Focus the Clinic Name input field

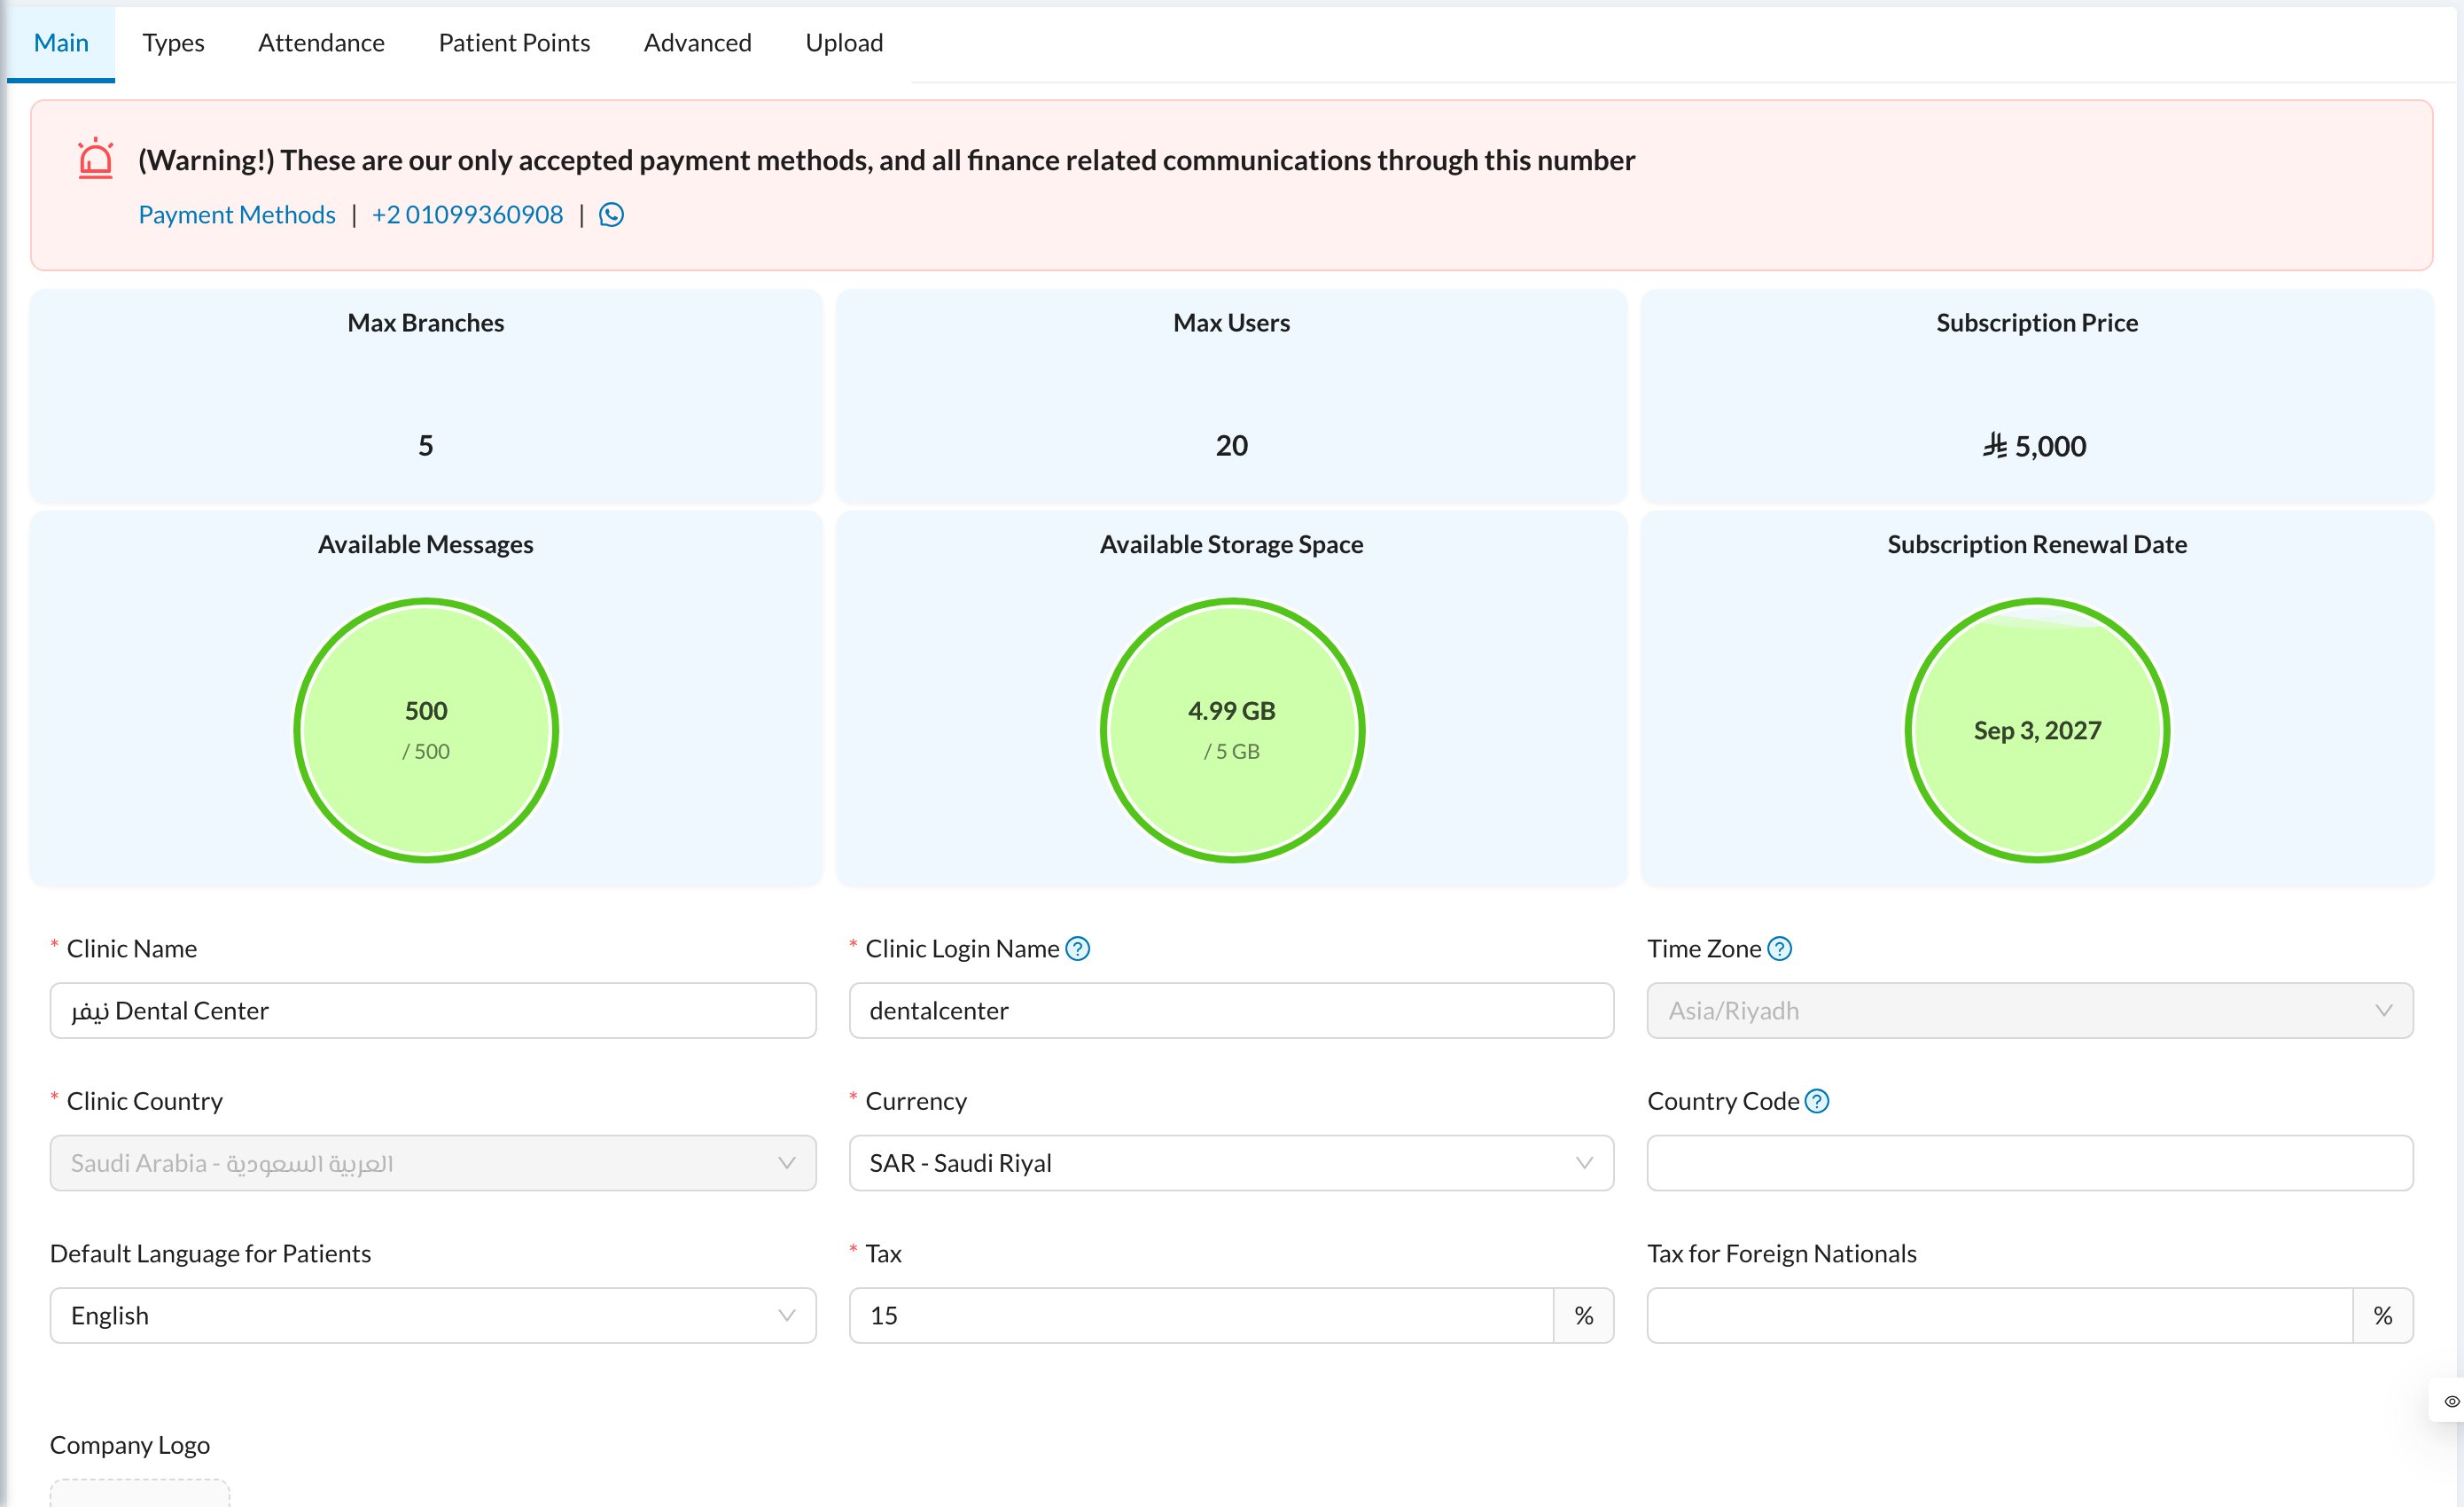(x=433, y=1011)
